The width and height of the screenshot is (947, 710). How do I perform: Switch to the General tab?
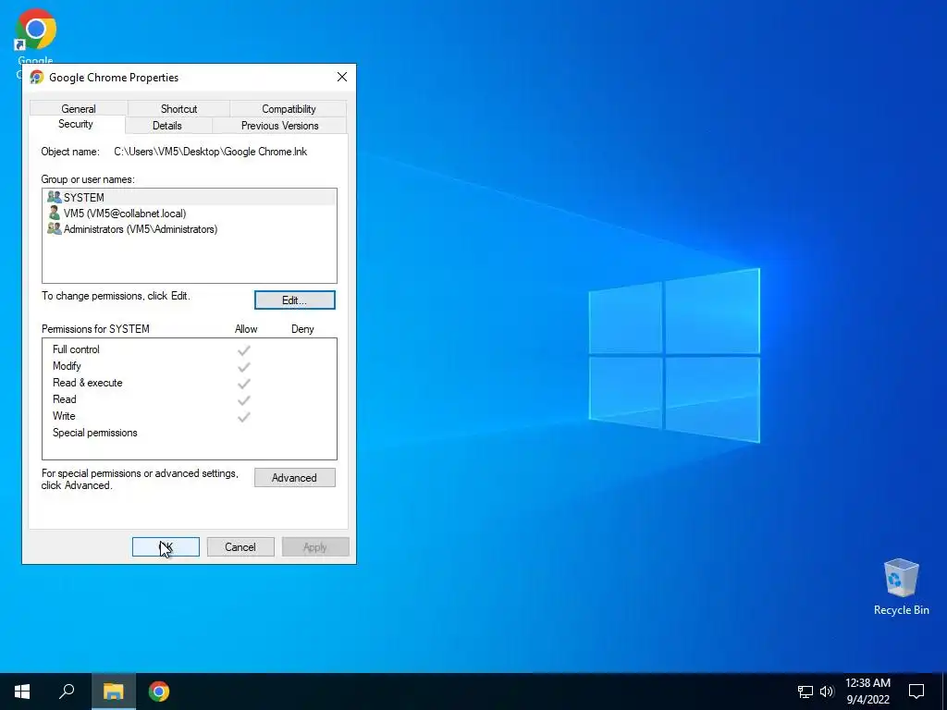pyautogui.click(x=79, y=109)
